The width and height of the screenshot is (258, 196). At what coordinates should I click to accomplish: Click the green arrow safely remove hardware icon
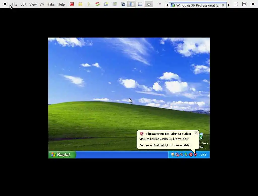[x=186, y=154]
